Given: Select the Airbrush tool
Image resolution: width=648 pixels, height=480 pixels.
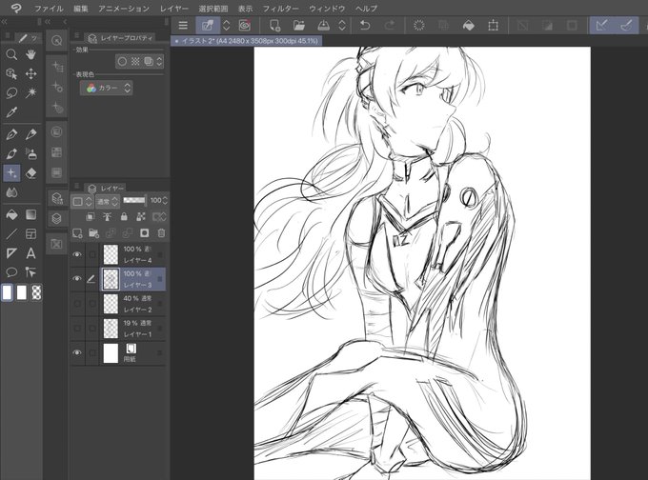Looking at the screenshot, I should tap(31, 153).
